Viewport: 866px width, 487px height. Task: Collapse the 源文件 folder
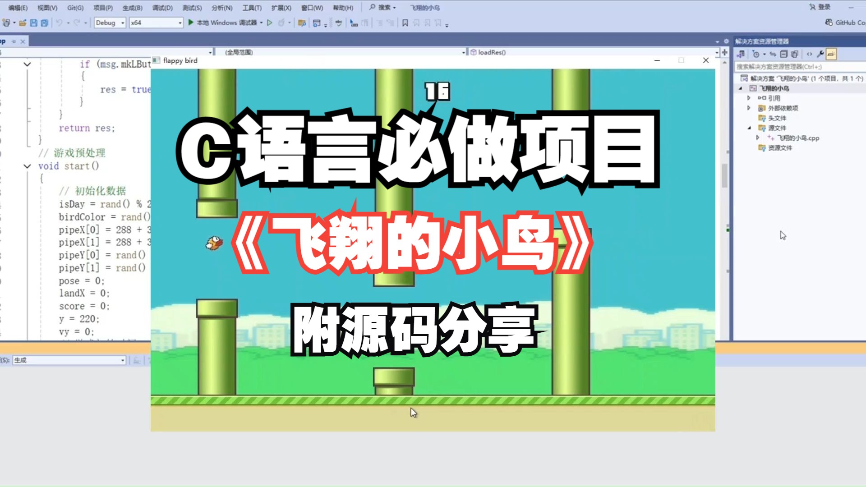tap(749, 128)
